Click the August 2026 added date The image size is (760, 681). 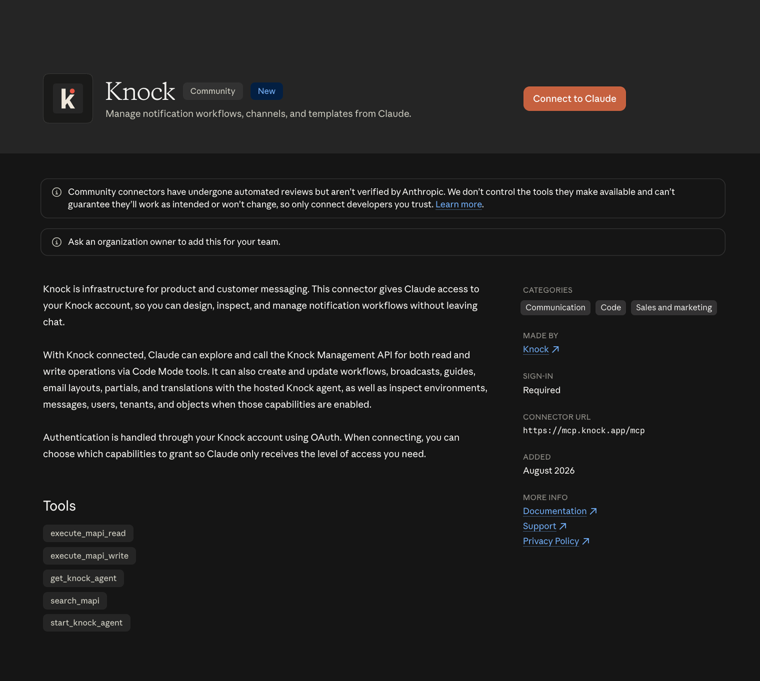549,470
